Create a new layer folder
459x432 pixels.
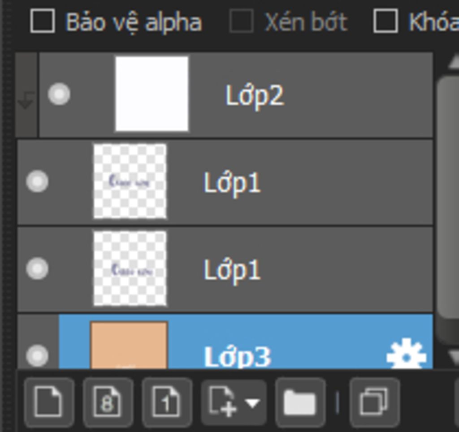[300, 402]
